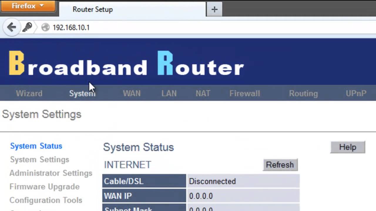376x211 pixels.
Task: Open System Settings sidebar link
Action: tap(40, 159)
